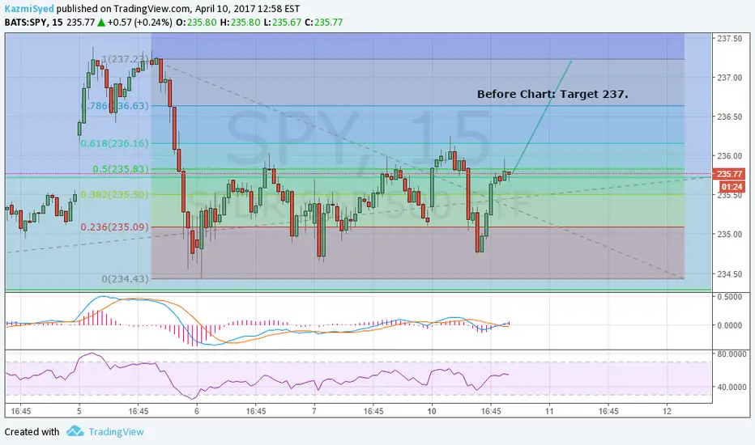Image resolution: width=755 pixels, height=445 pixels.
Task: Select the Fibonacci 1(237.23) level label
Action: pos(126,59)
